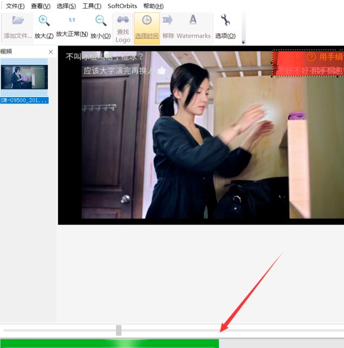The width and height of the screenshot is (344, 348).
Task: Open the 帮助(H) menu
Action: (x=153, y=6)
